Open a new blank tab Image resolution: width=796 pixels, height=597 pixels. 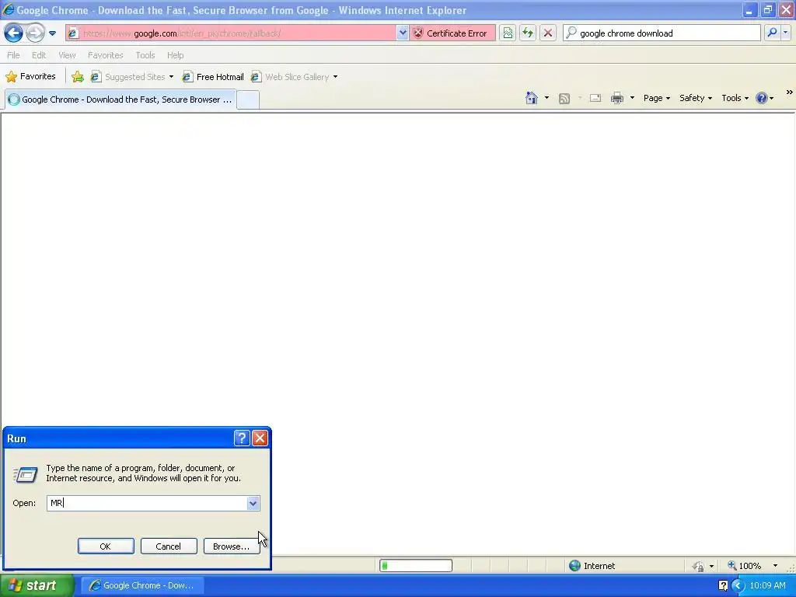248,100
